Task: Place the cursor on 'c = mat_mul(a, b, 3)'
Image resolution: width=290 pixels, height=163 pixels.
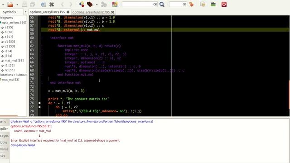Action: click(66, 91)
